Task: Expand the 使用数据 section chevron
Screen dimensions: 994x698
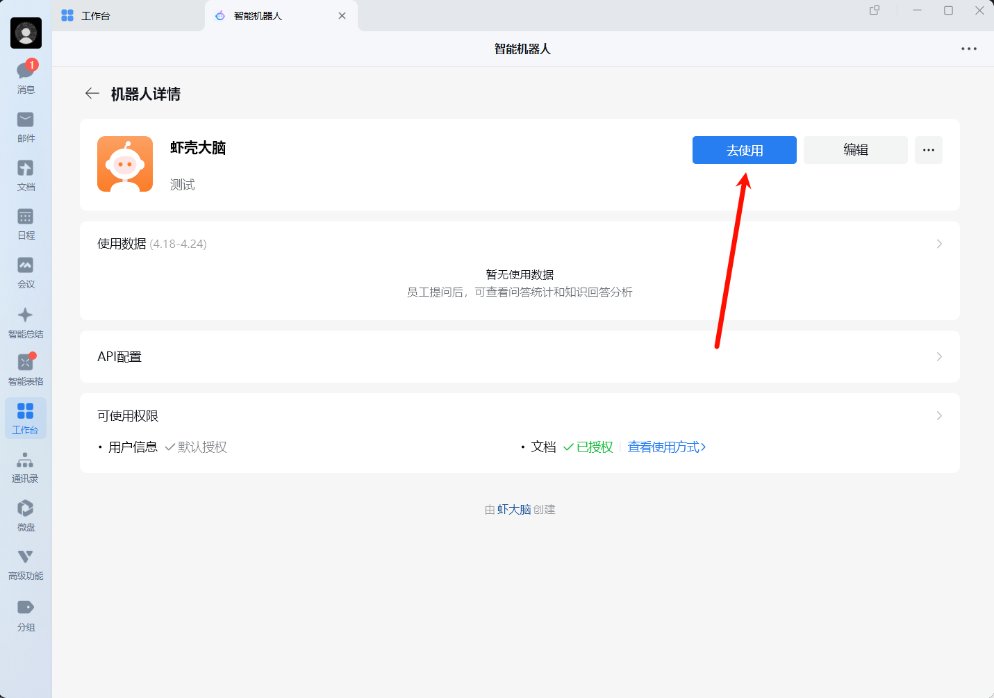Action: (939, 244)
